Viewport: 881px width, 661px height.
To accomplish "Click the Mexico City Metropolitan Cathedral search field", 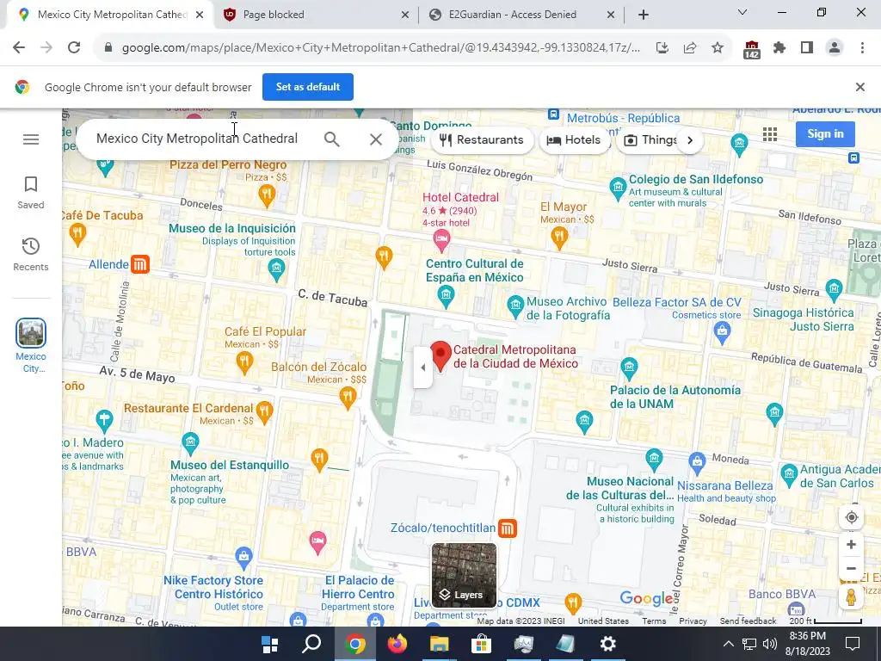I will point(197,139).
